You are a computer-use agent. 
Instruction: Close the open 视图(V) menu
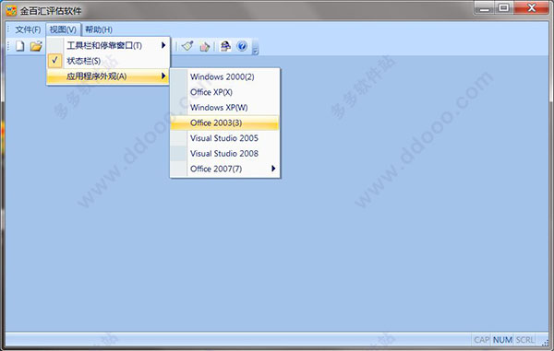63,29
